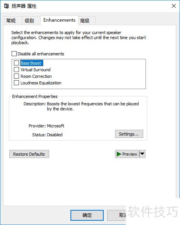The height and width of the screenshot is (225, 180).
Task: Check Disable all enhancements
Action: pos(14,54)
